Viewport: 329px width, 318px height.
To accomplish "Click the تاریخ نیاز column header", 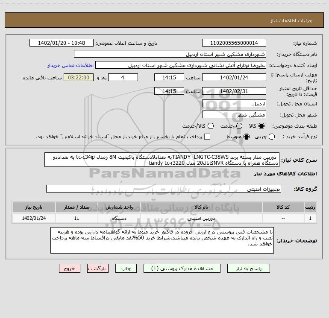I will [x=34, y=207].
